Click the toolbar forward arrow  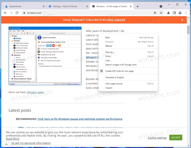click(11, 13)
